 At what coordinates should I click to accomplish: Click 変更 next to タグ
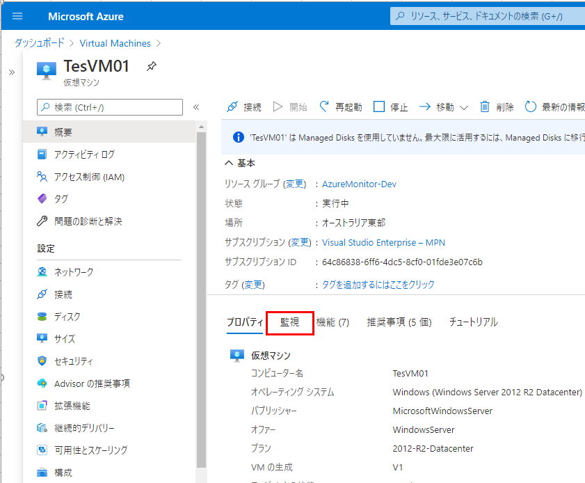253,285
